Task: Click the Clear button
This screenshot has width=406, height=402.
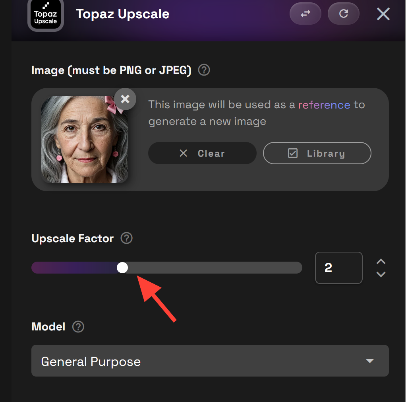Action: pos(202,153)
